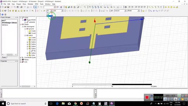Expand the Coordinate Systems tree node
Screen dimensions: 188x106
click(x=21, y=58)
